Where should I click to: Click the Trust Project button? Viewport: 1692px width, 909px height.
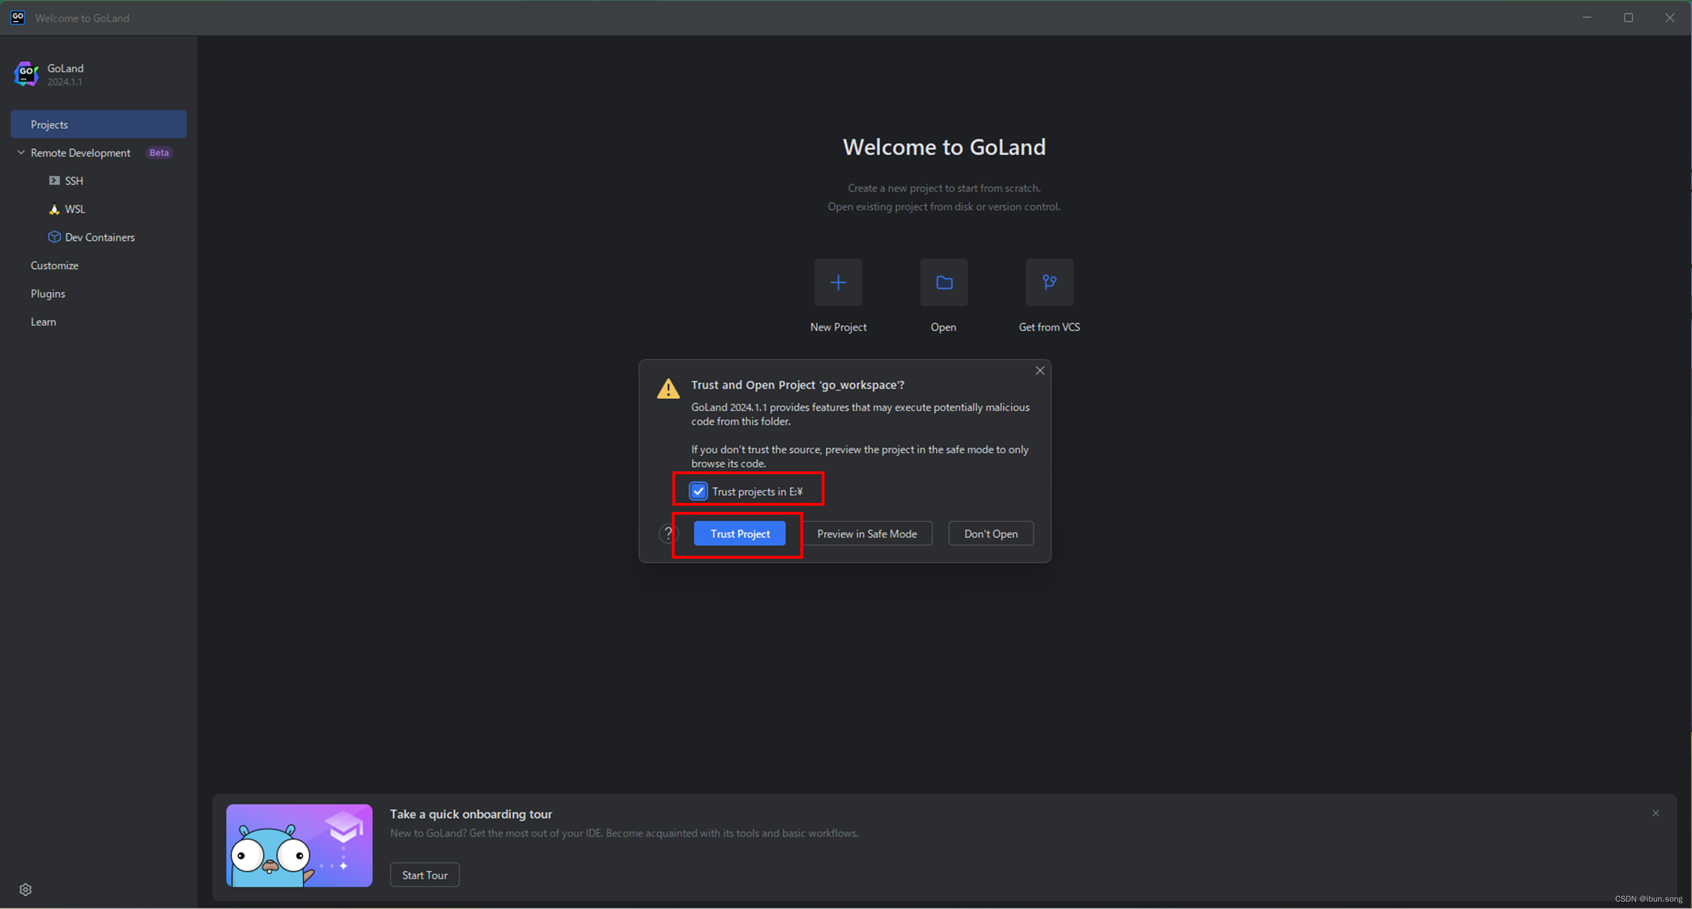[x=739, y=533]
